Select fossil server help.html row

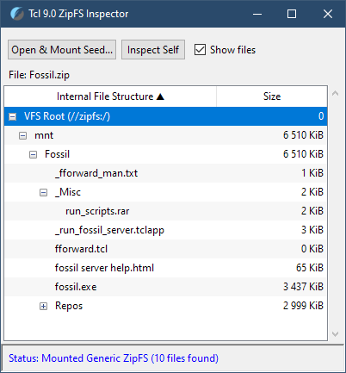coord(165,268)
